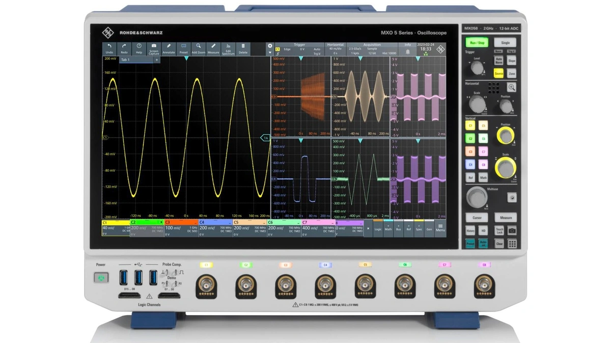611x343 pixels.
Task: Push the green Power button
Action: click(101, 277)
